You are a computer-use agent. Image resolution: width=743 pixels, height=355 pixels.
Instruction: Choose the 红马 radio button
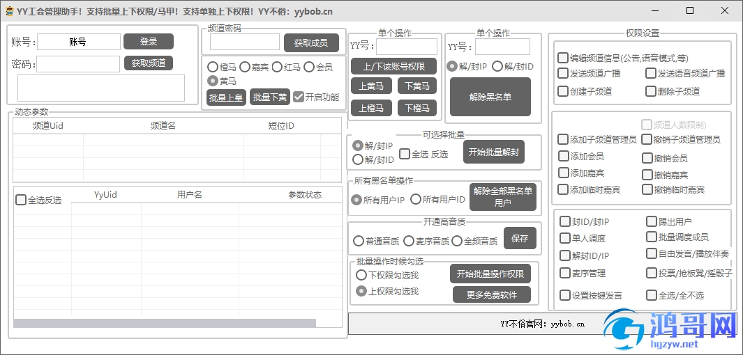point(277,67)
